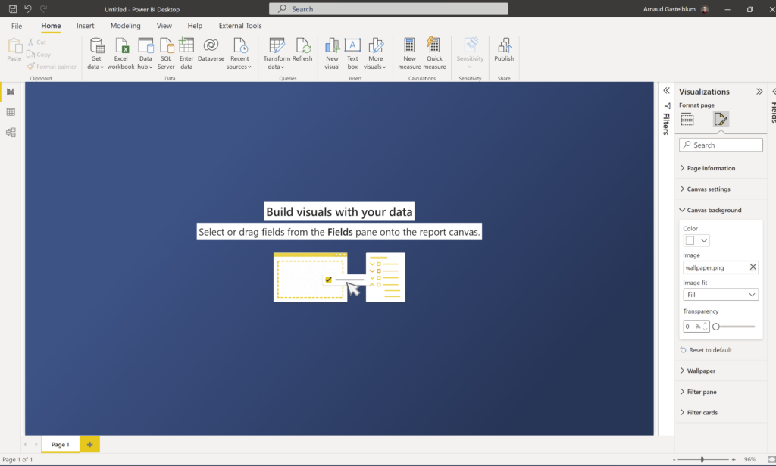Screen dimensions: 776x466
Task: Select the Format page icon
Action: pos(721,119)
